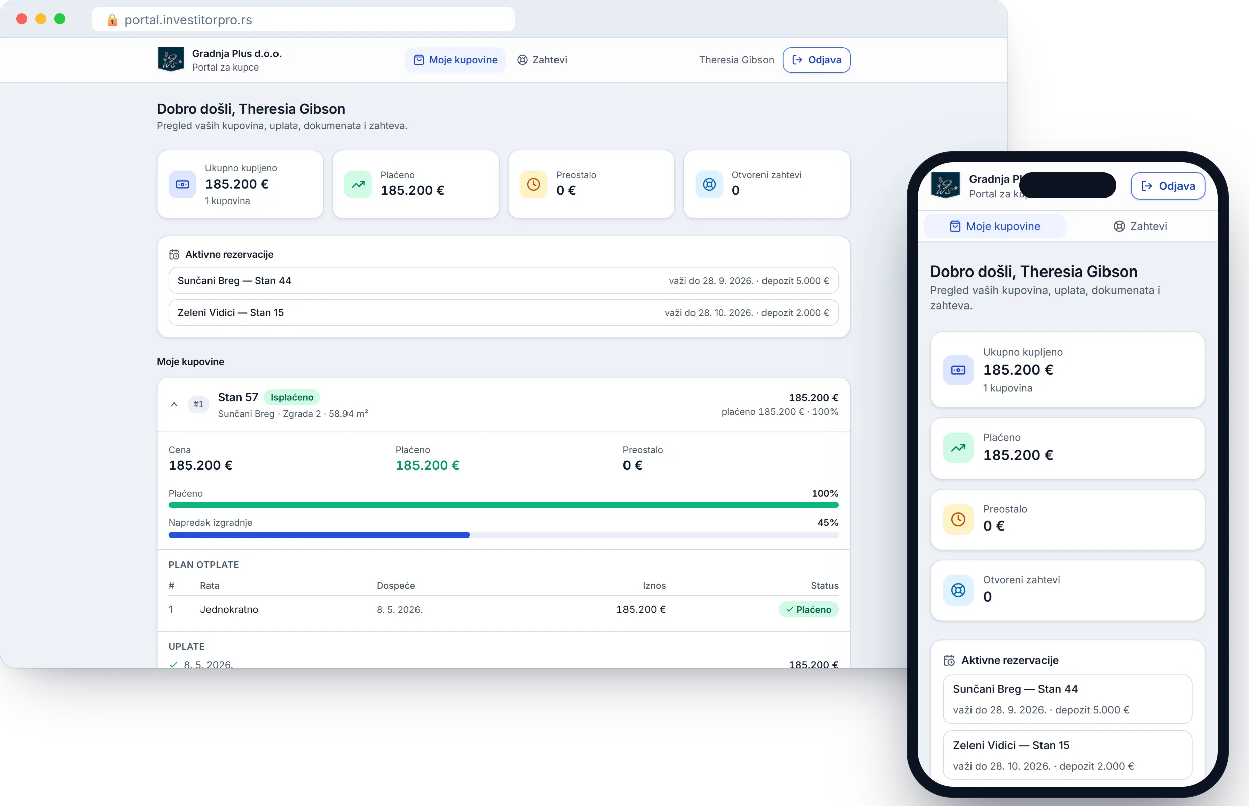Click the PLAN OTPLATE section heading
The image size is (1249, 806).
point(203,565)
